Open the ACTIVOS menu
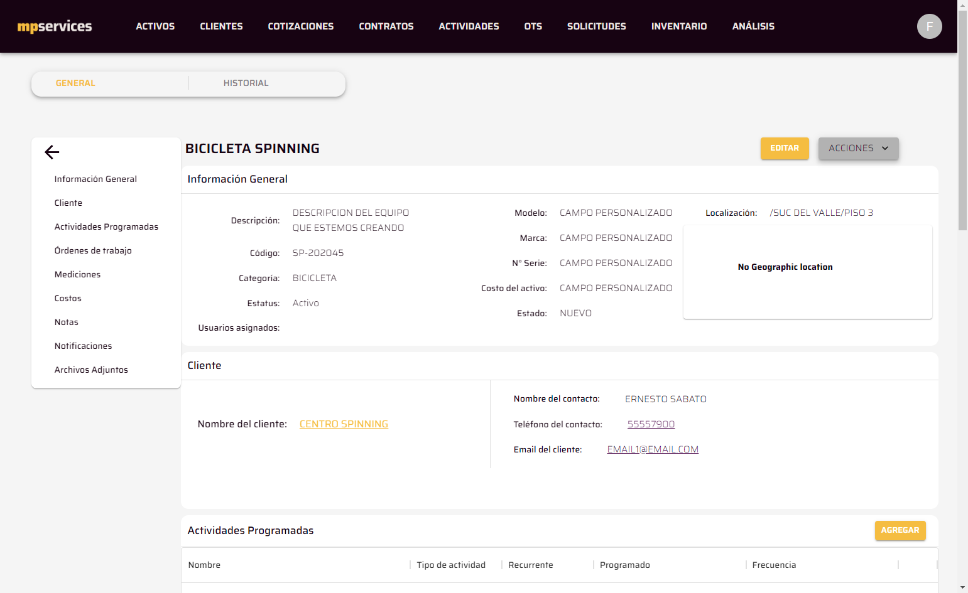This screenshot has width=968, height=593. 155,26
